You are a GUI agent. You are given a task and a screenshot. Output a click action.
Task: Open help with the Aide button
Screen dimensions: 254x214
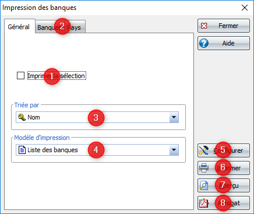pyautogui.click(x=224, y=43)
